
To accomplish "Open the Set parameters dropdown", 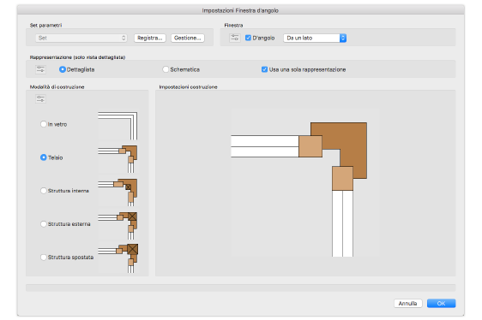I will 81,38.
